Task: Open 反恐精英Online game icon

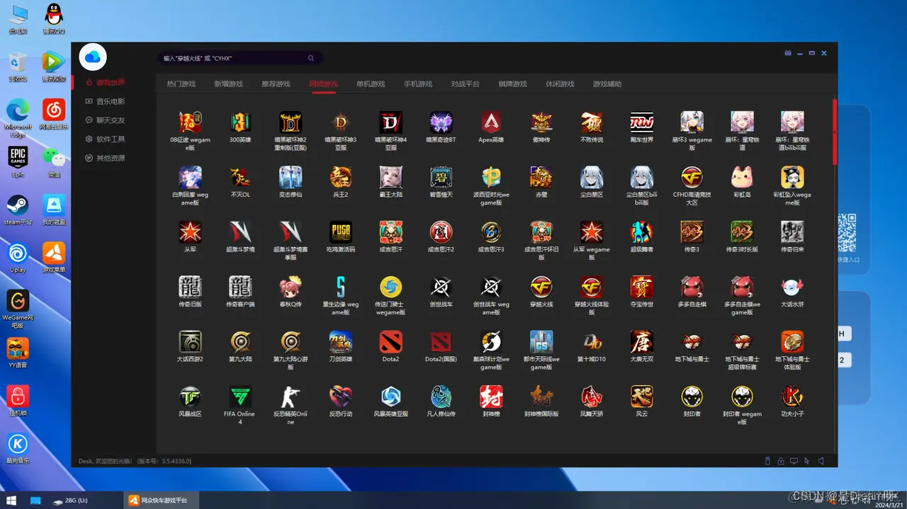Action: (x=291, y=396)
